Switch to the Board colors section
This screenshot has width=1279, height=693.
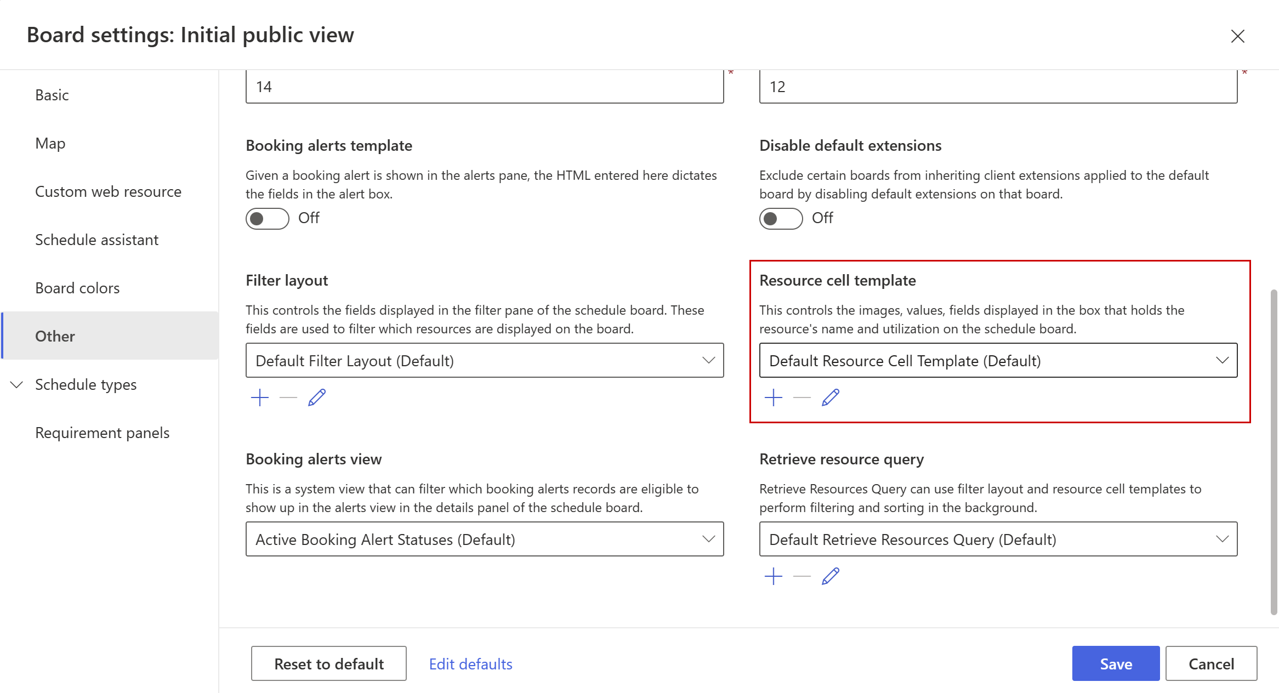click(x=77, y=287)
